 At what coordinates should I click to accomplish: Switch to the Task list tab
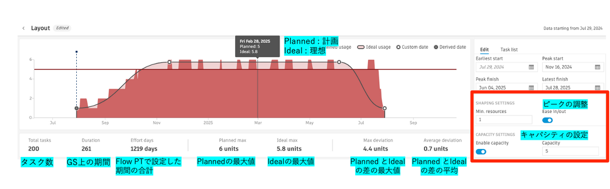click(x=509, y=50)
